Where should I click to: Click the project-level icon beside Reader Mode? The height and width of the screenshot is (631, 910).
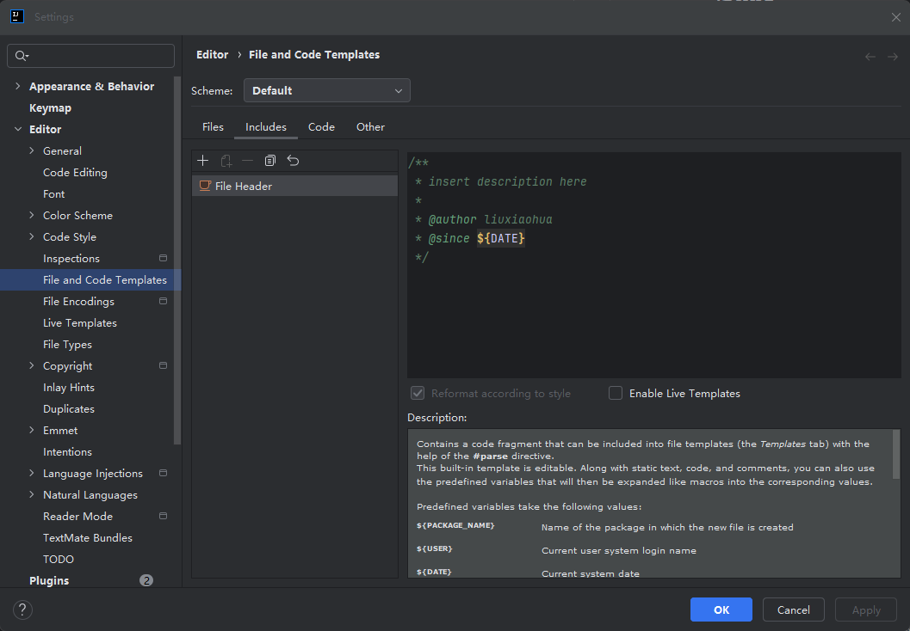163,516
